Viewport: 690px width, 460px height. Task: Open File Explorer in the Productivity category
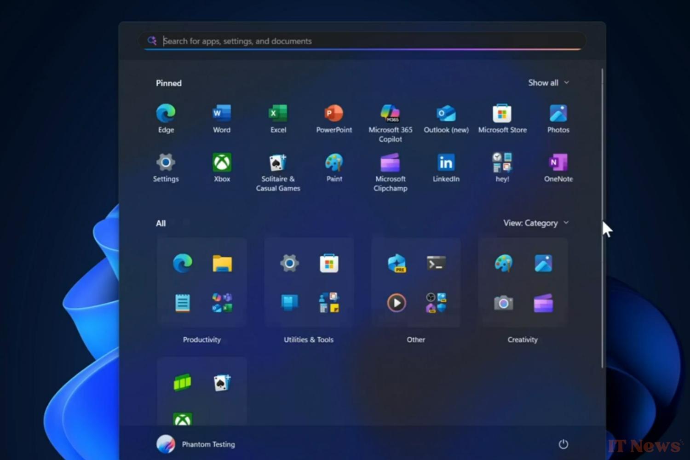click(x=222, y=264)
